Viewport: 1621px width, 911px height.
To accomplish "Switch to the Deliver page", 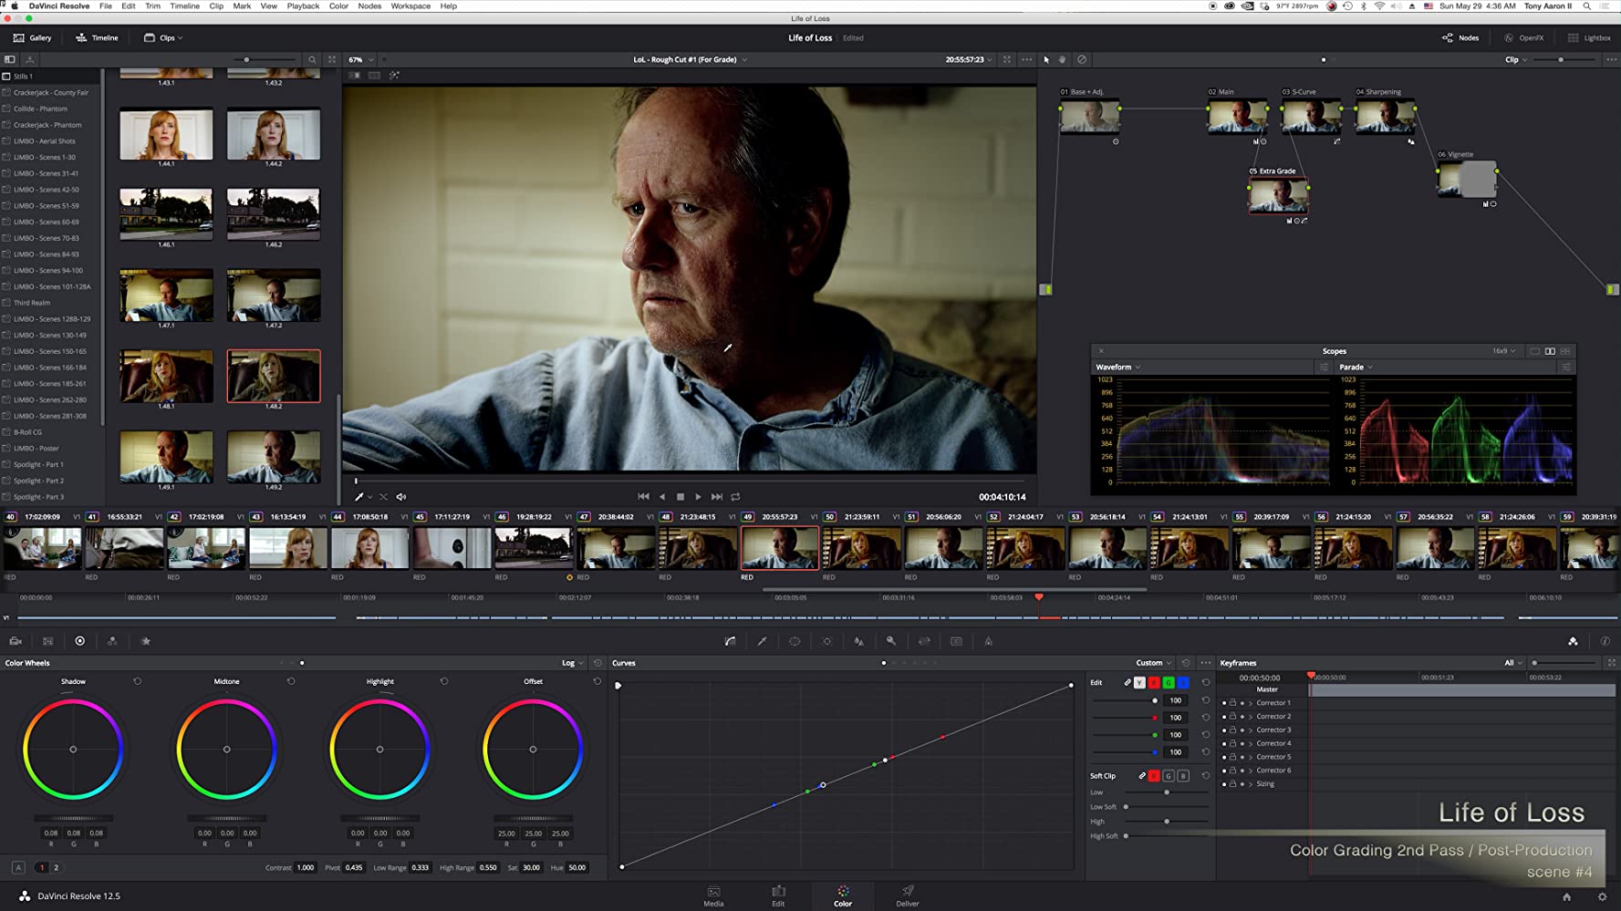I will pyautogui.click(x=908, y=895).
